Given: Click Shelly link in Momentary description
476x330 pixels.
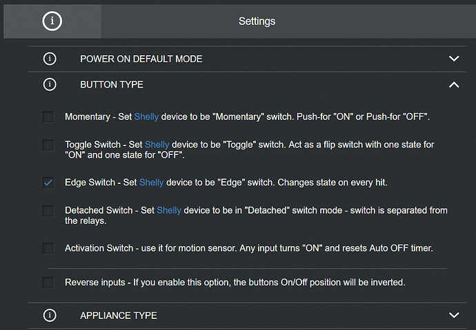Looking at the screenshot, I should [146, 117].
